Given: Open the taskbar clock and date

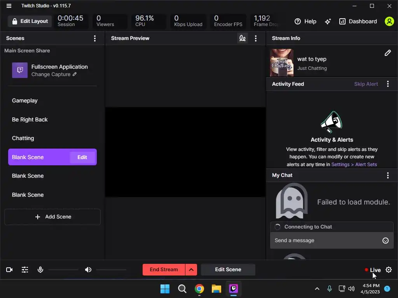Looking at the screenshot, I should pos(370,289).
